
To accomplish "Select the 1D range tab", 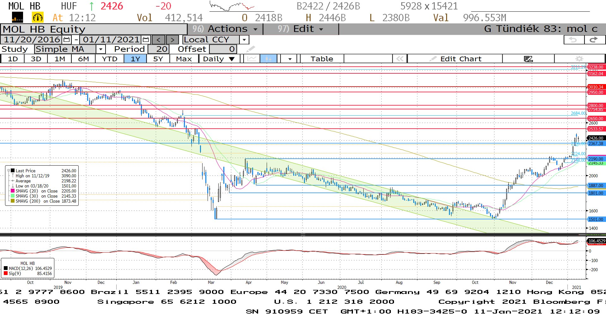I will pos(13,59).
